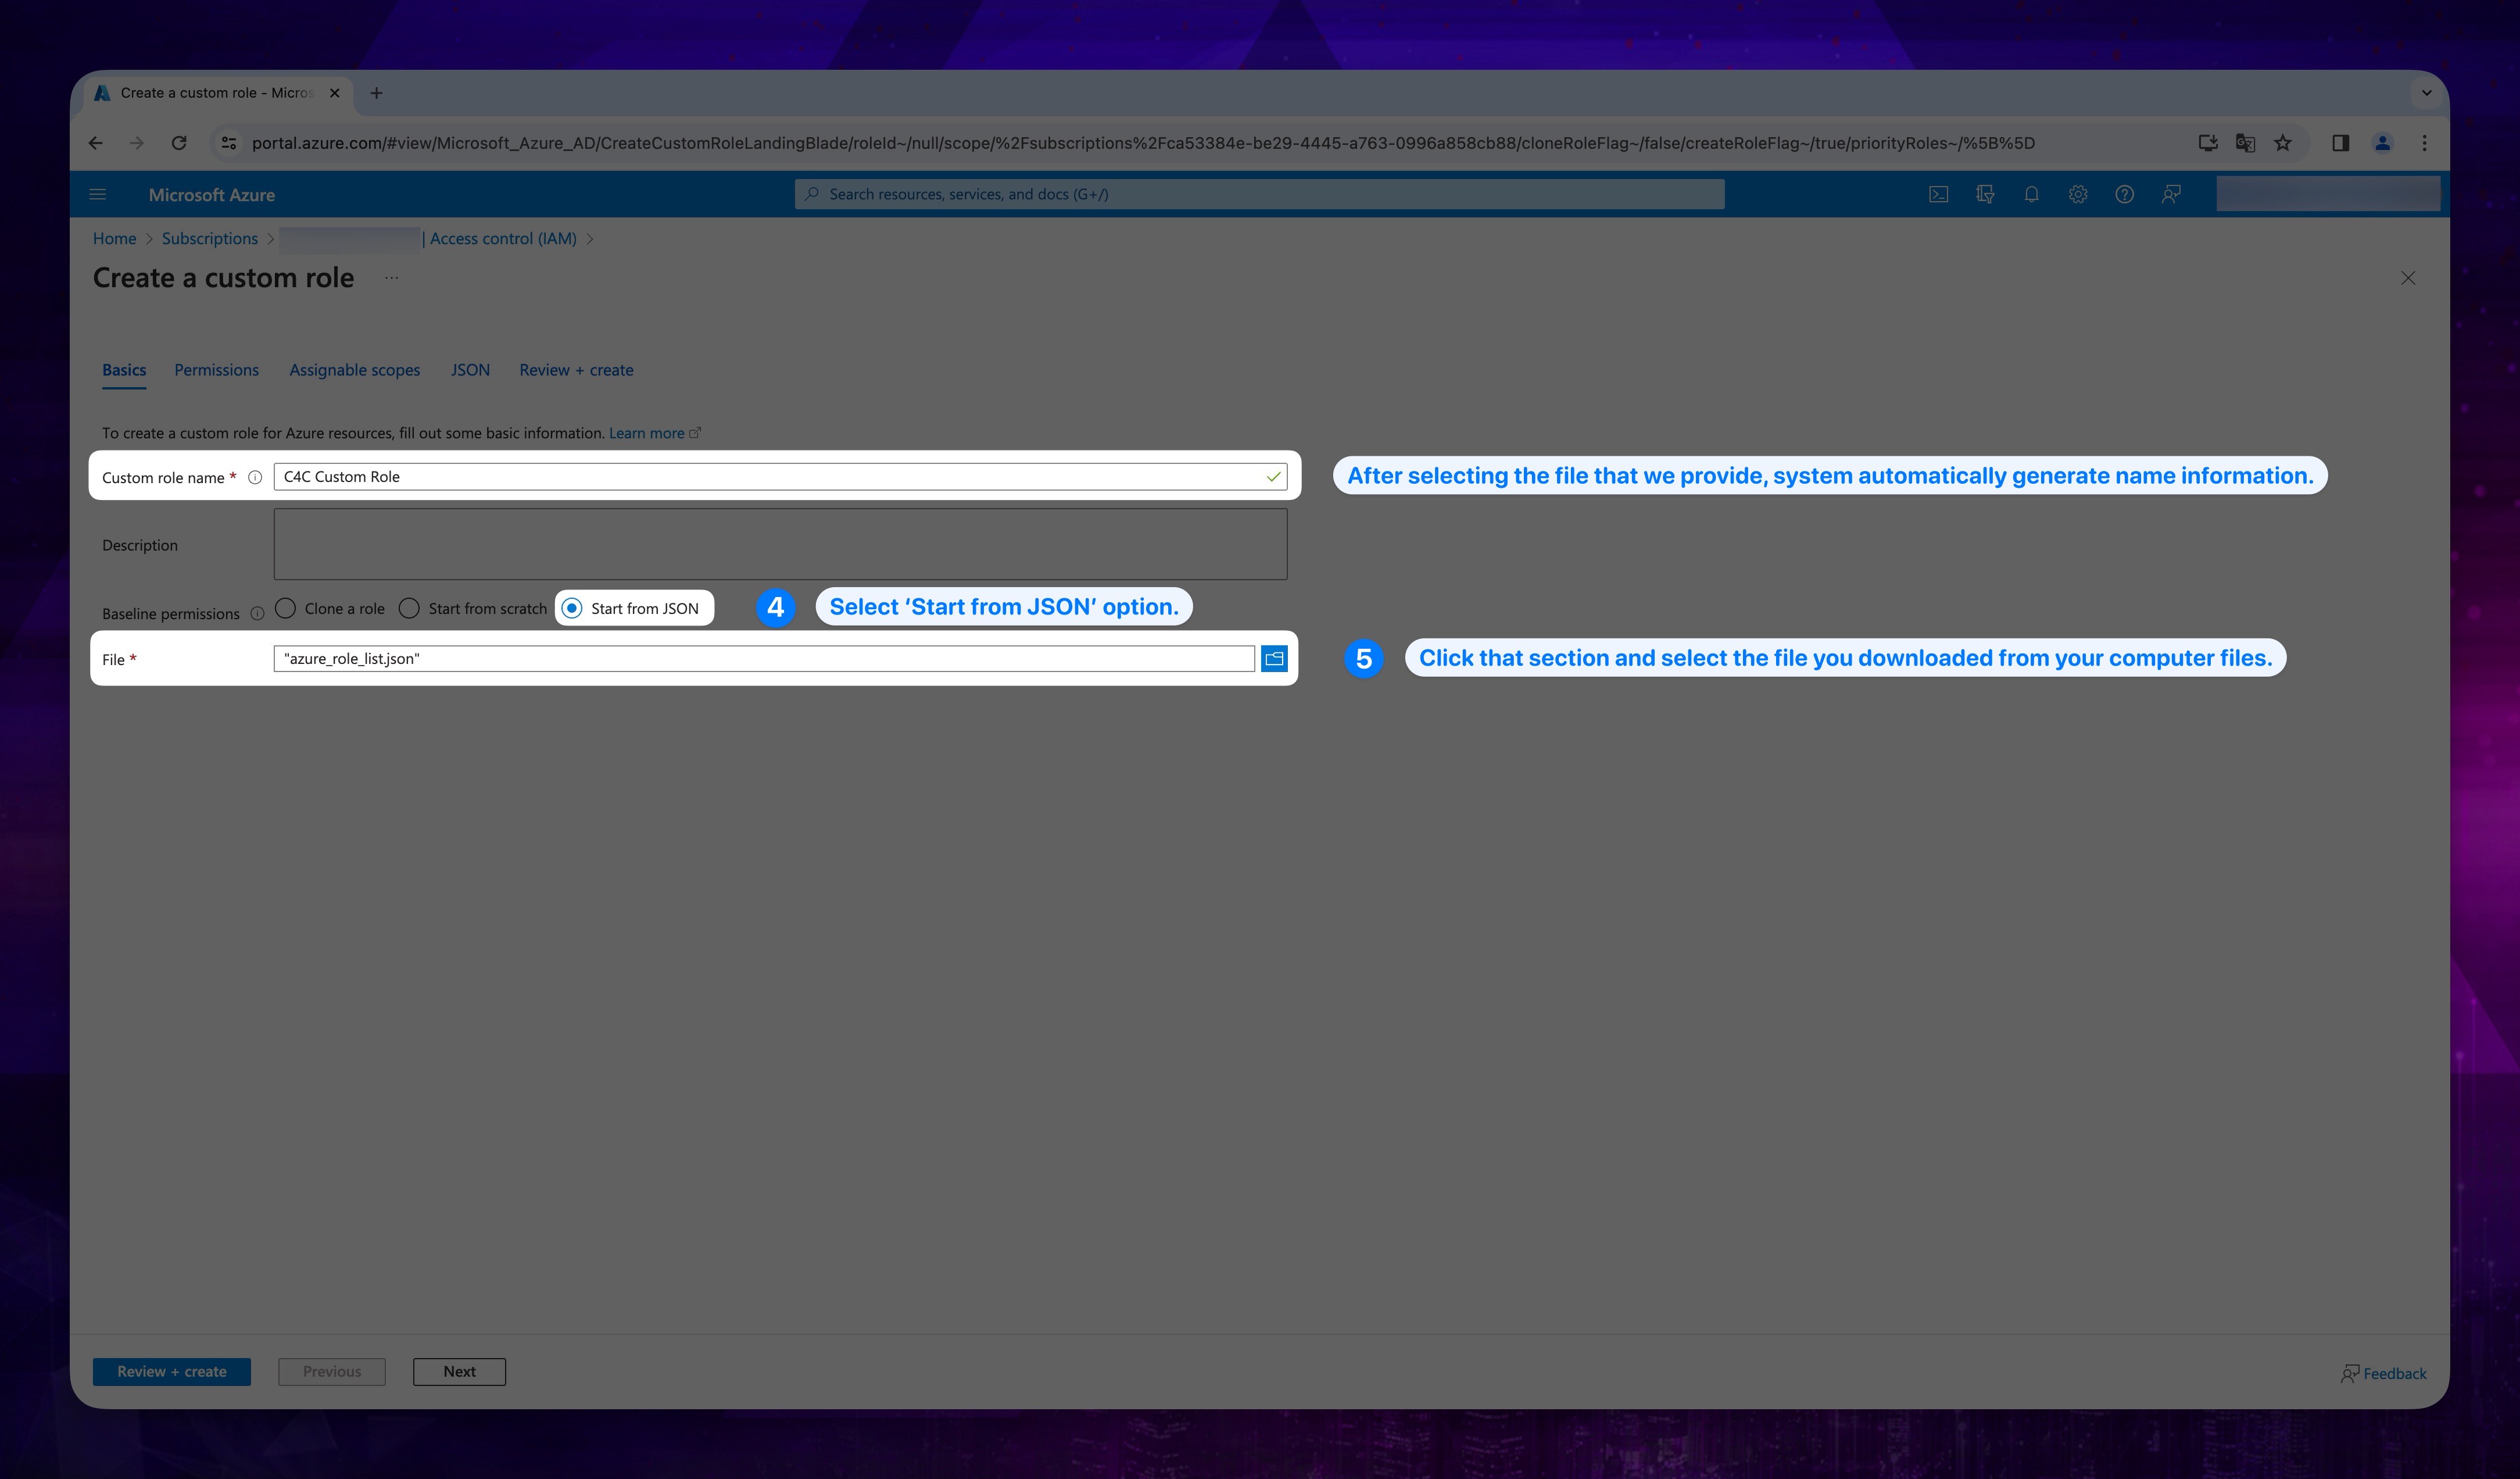Screen dimensions: 2520x1479
Task: Click the Search resources search box
Action: point(1259,194)
